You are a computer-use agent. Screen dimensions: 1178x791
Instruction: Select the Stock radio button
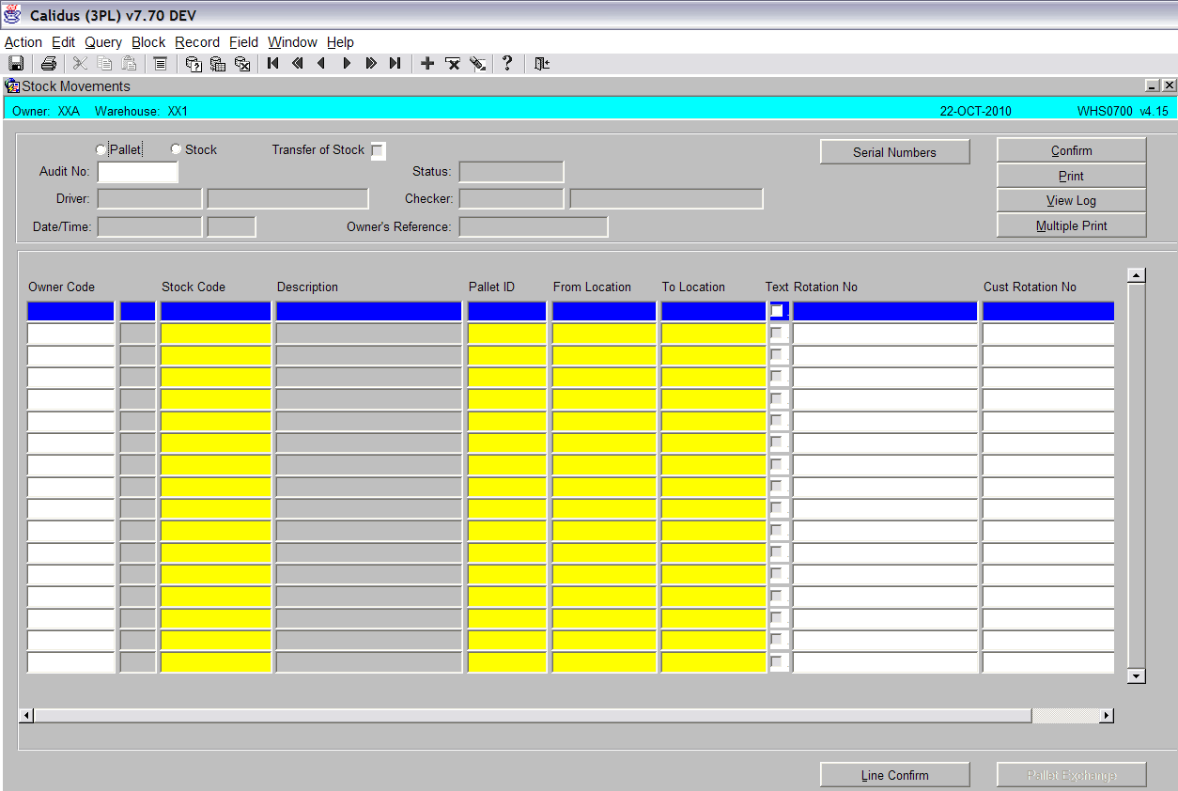pyautogui.click(x=176, y=149)
